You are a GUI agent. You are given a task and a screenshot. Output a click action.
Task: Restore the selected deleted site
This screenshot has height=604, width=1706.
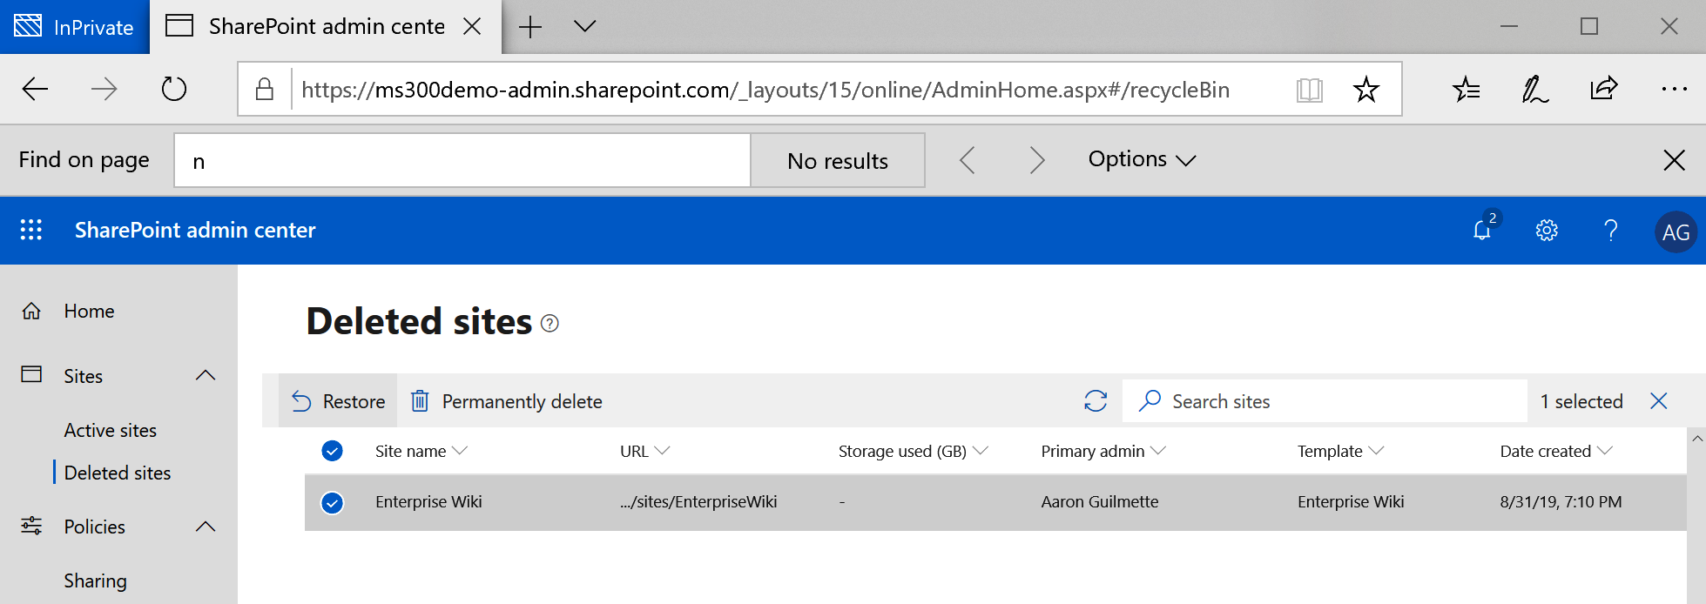[x=339, y=401]
